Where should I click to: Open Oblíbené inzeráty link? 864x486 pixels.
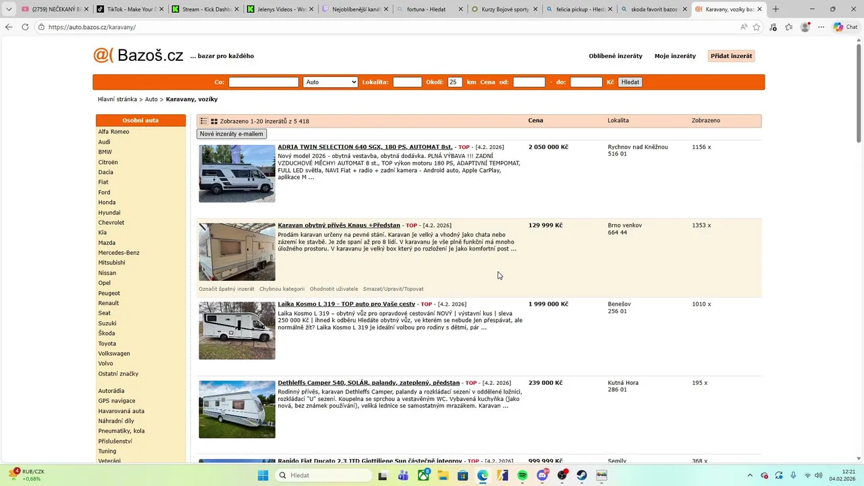coord(616,56)
